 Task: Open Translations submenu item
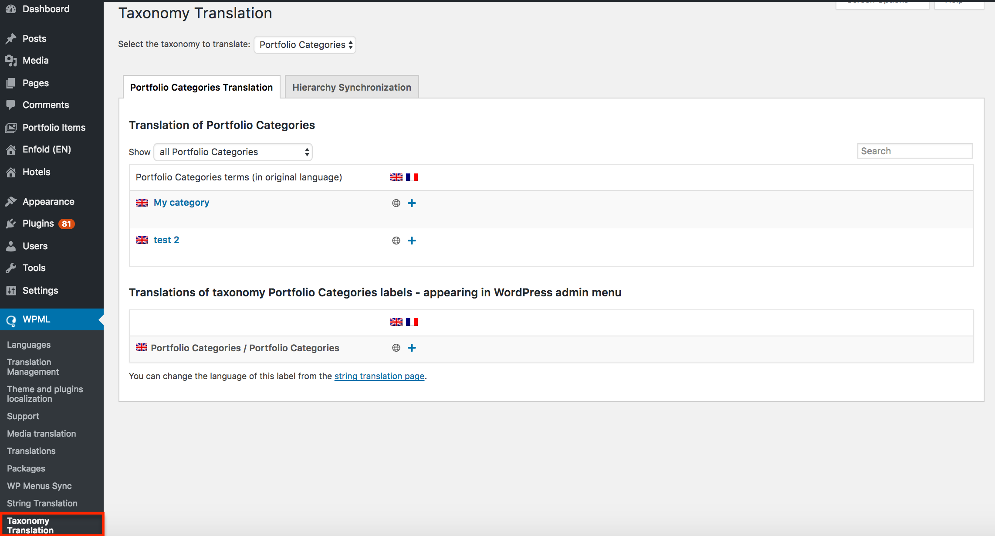pyautogui.click(x=31, y=451)
